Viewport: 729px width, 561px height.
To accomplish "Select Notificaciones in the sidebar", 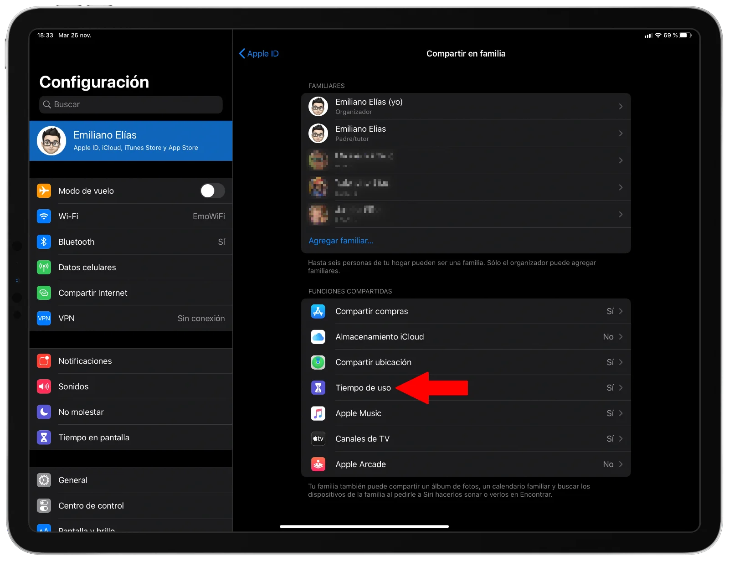I will click(x=131, y=361).
